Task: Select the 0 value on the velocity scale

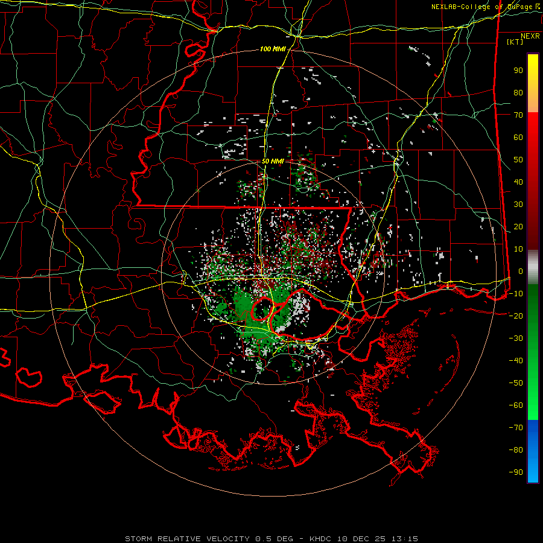Action: (521, 271)
